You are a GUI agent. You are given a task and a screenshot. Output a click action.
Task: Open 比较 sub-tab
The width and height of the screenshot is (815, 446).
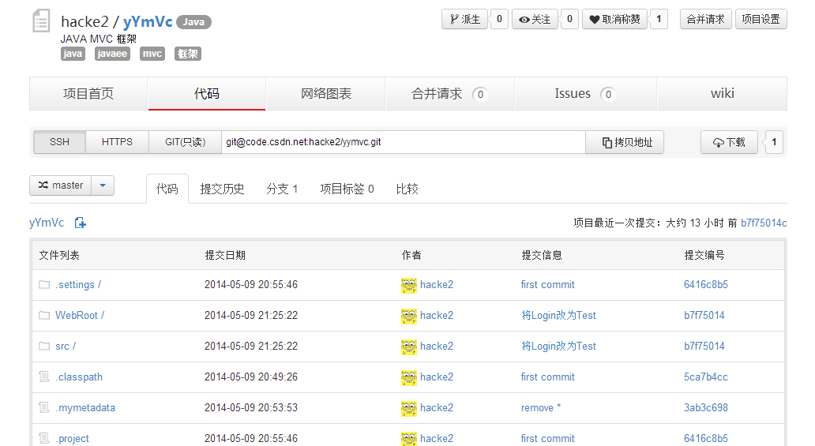[407, 189]
